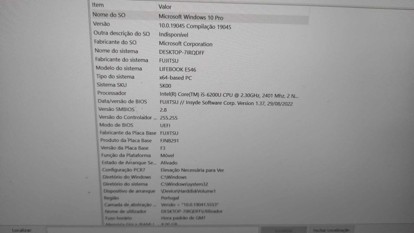
Task: Select Outra descrição do SO row
Action: (121, 34)
